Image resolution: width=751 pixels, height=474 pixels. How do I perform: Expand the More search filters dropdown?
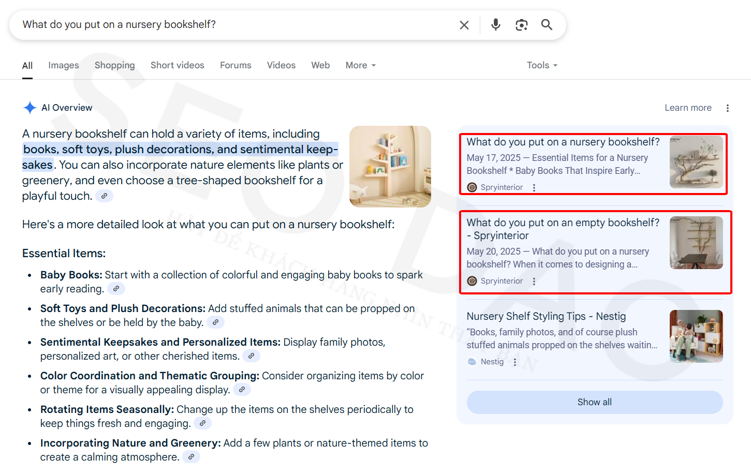(x=360, y=65)
